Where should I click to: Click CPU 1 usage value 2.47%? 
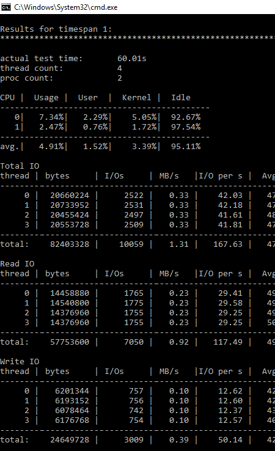[x=51, y=127]
